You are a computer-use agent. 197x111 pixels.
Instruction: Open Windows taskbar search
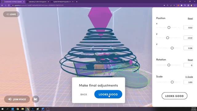[7, 109]
